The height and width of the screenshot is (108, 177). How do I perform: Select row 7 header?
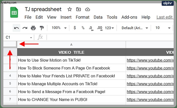[10, 99]
